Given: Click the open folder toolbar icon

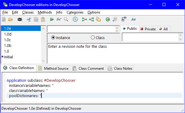Looking at the screenshot, I should coord(10,20).
